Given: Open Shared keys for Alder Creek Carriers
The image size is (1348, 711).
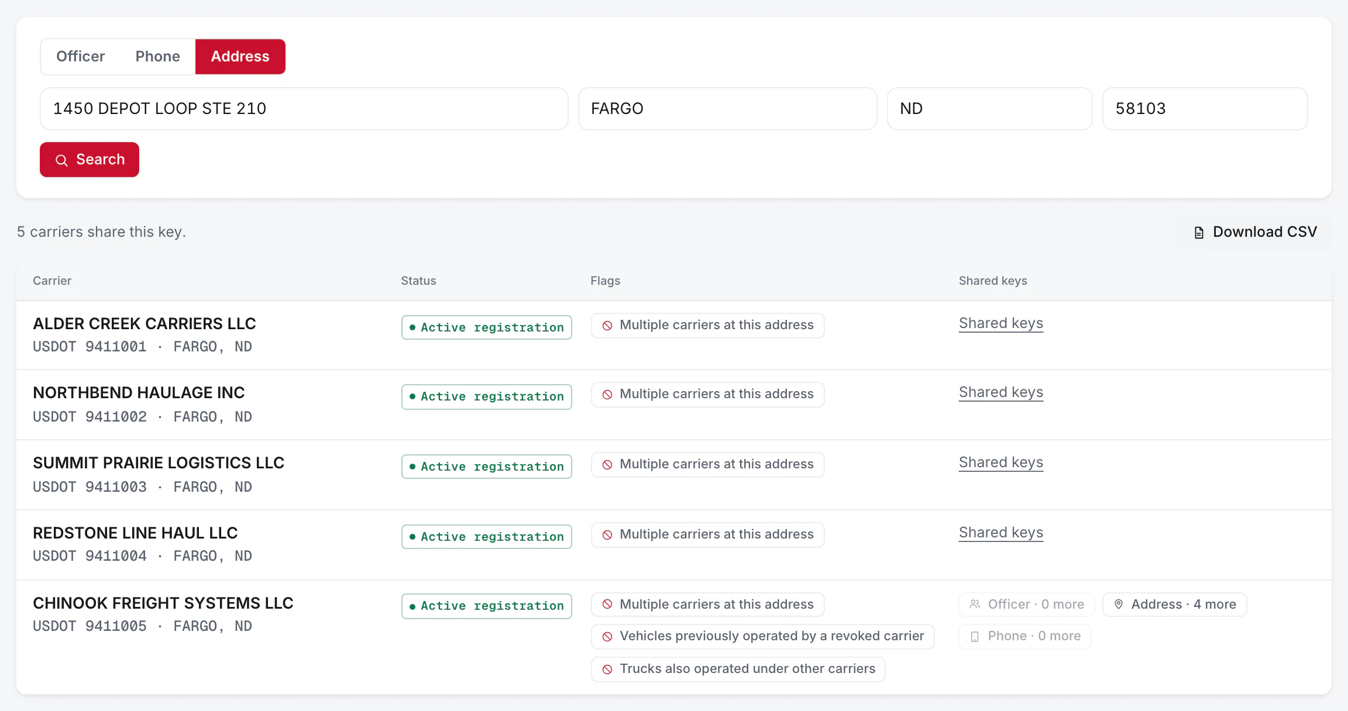Looking at the screenshot, I should 1000,323.
